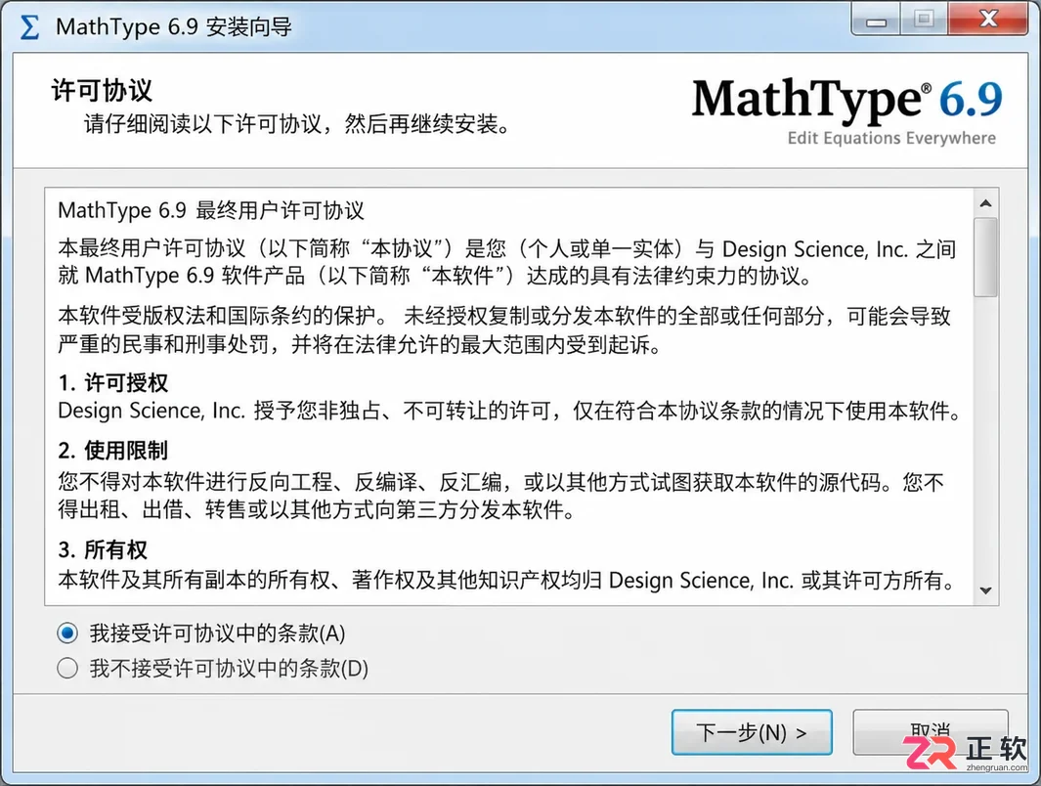This screenshot has height=786, width=1041.
Task: Click the Edit Equations Everywhere tagline
Action: [891, 138]
